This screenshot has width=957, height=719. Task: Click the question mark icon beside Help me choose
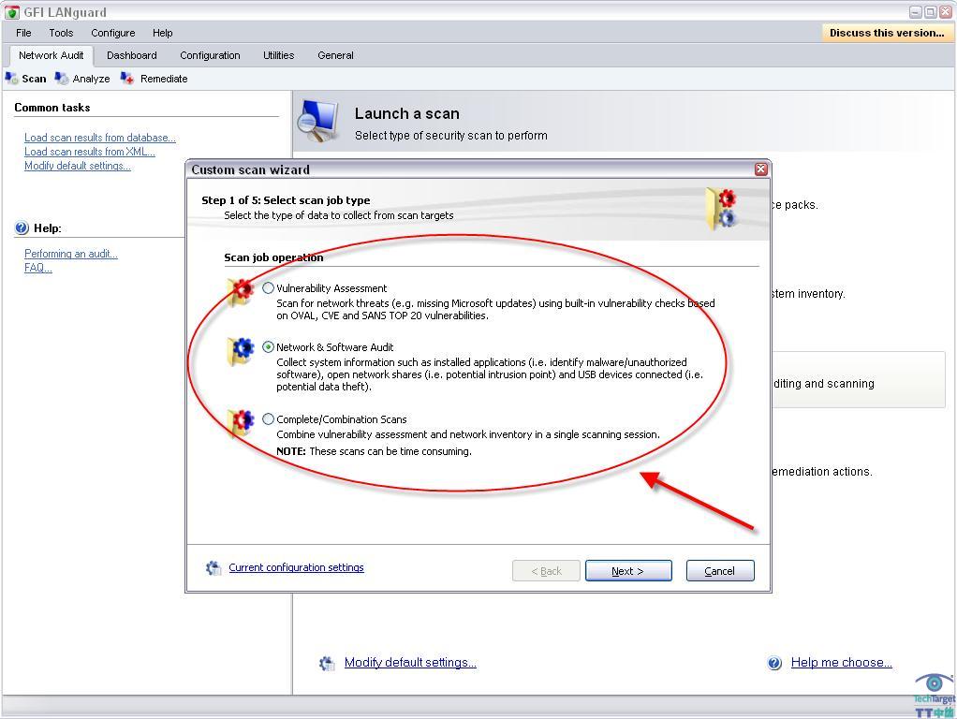[774, 663]
